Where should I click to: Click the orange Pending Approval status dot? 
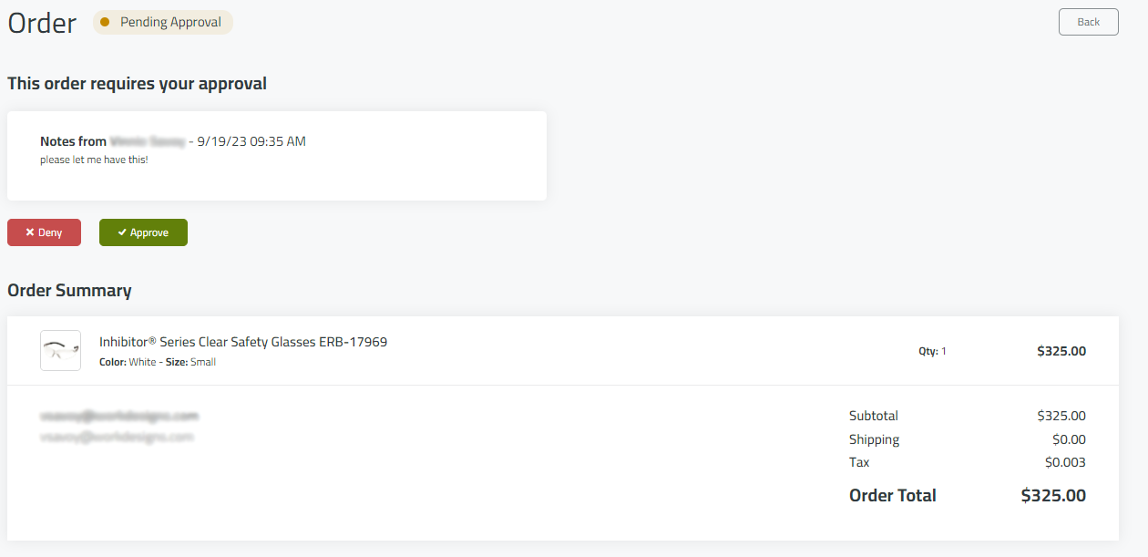coord(105,22)
